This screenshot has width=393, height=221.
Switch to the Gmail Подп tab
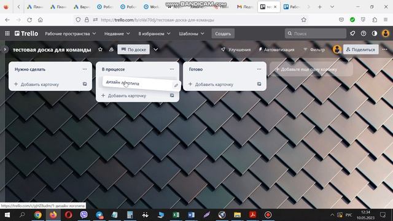245,7
